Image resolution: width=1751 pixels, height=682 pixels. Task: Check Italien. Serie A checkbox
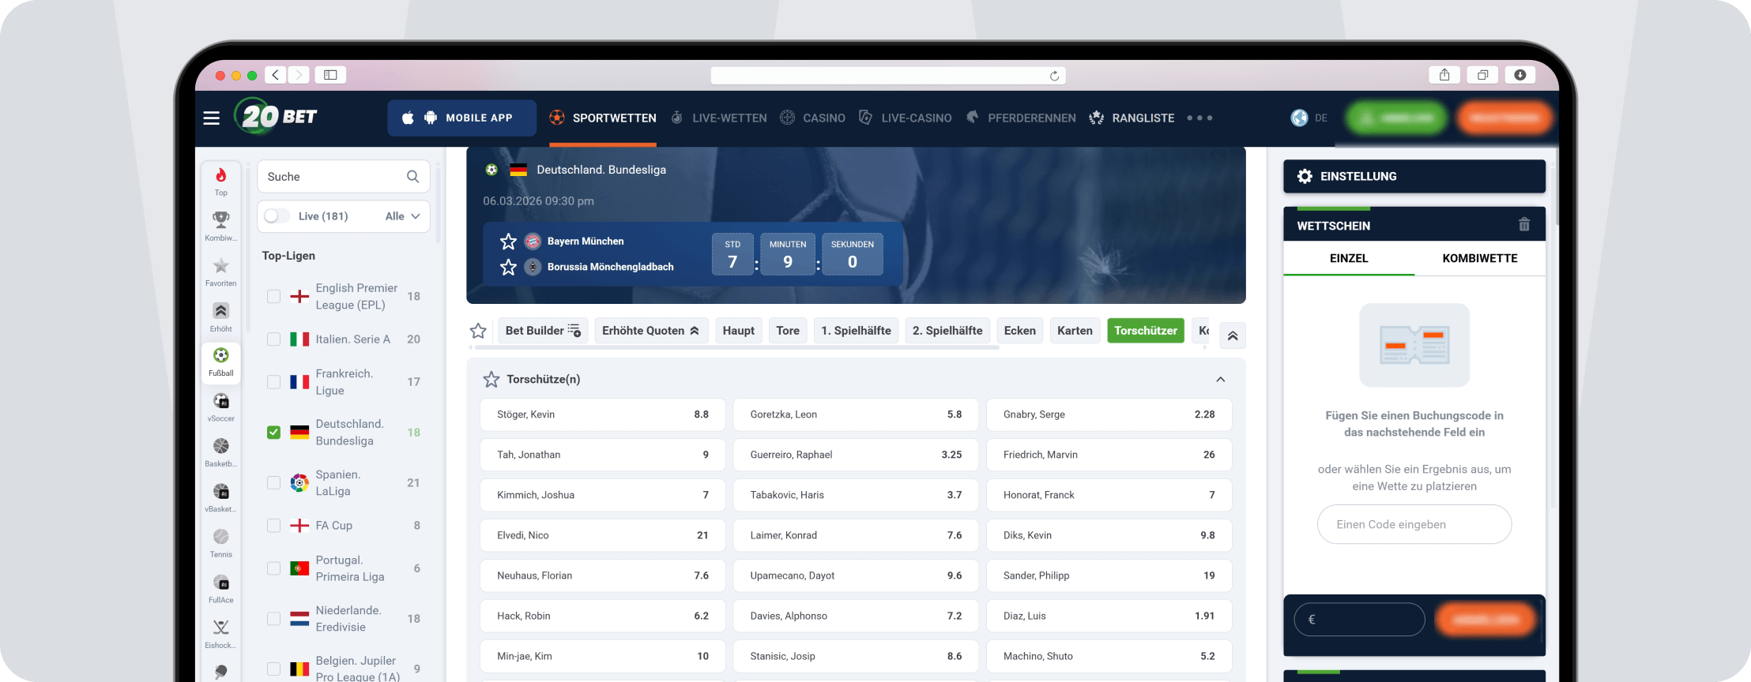pos(273,339)
